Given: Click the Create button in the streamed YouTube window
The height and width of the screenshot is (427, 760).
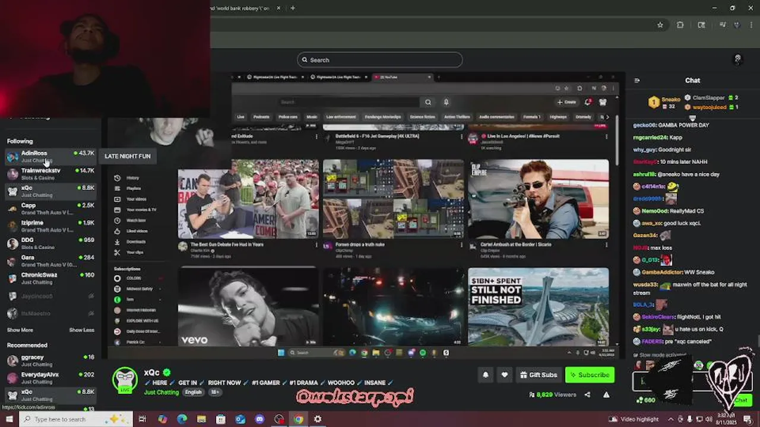Looking at the screenshot, I should click(566, 102).
